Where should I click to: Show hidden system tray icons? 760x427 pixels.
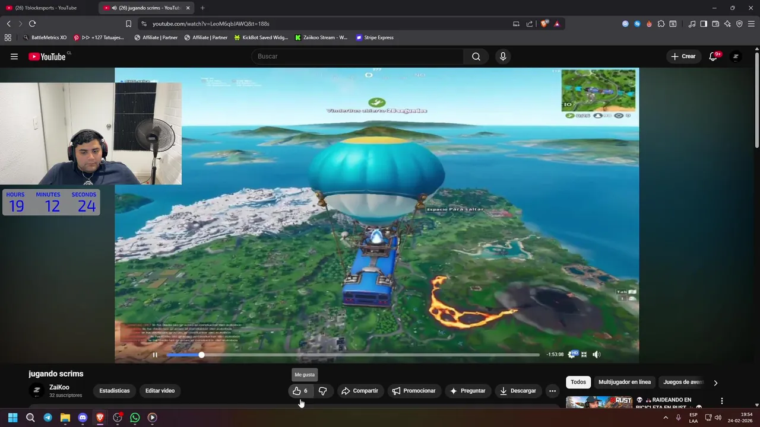point(666,418)
